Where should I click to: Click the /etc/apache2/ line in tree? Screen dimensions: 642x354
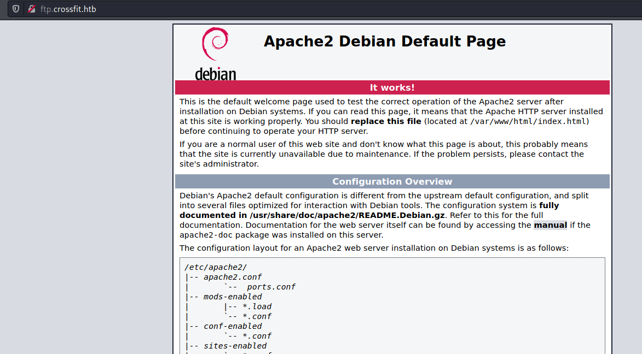[x=216, y=267]
